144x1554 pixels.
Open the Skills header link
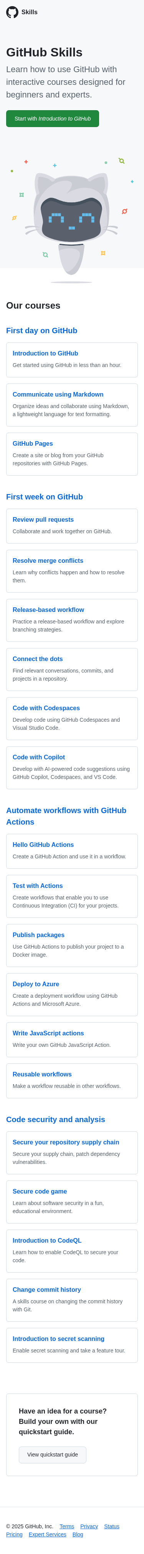(x=30, y=12)
